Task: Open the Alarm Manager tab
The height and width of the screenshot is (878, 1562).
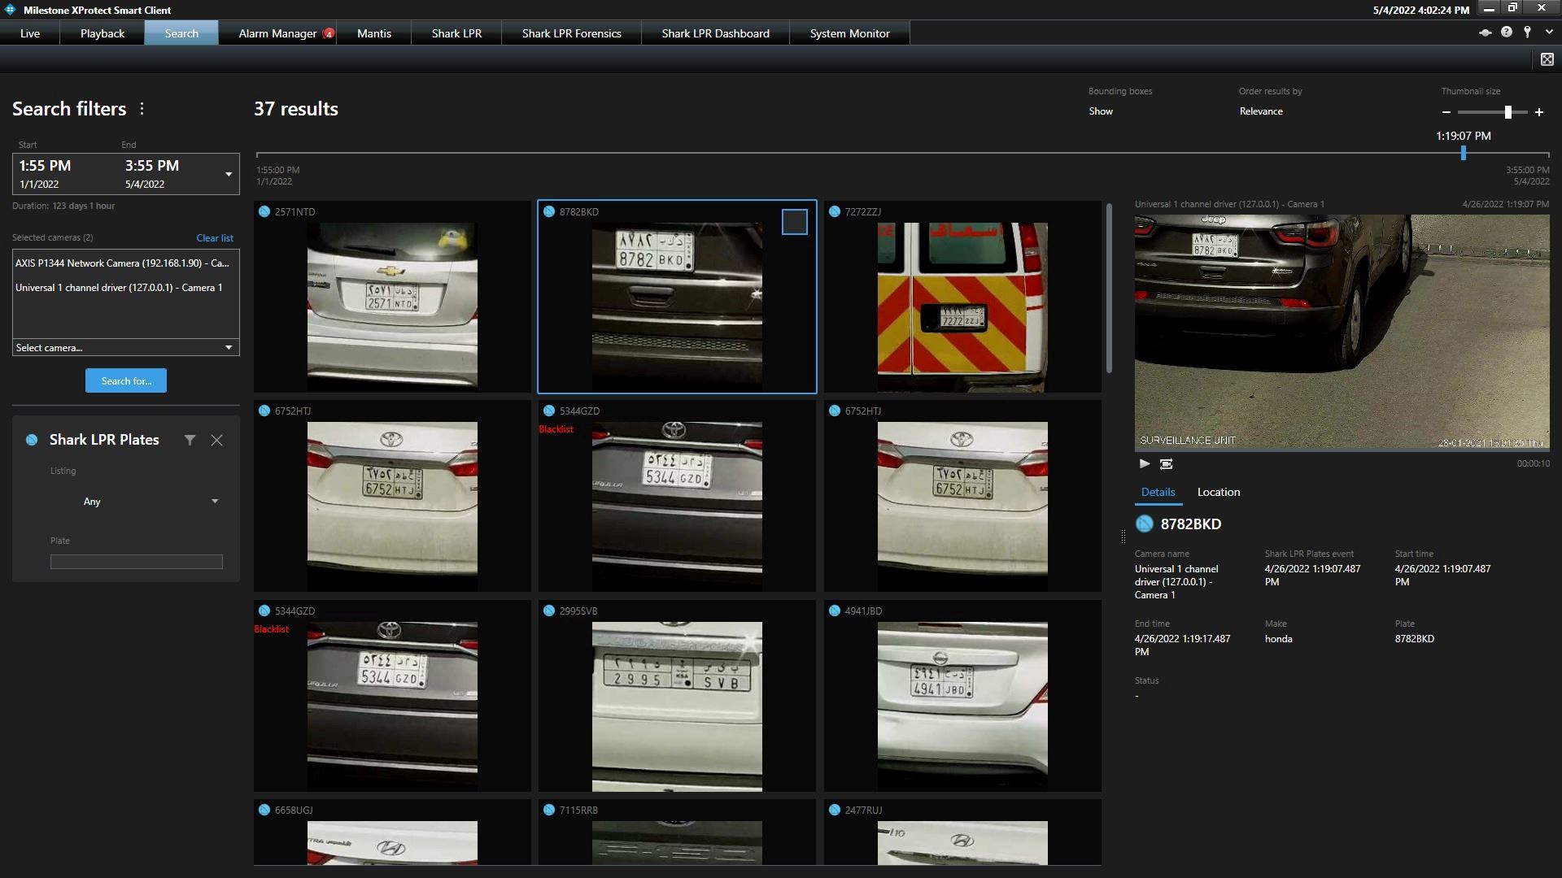Action: tap(277, 33)
